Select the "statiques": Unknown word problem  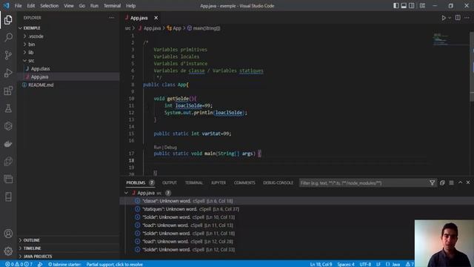296,209
